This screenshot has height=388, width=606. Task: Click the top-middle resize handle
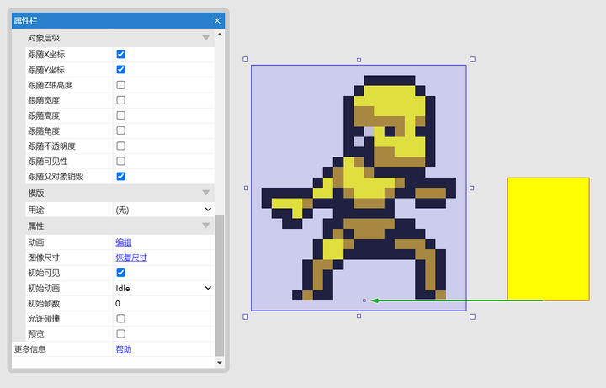(x=359, y=60)
